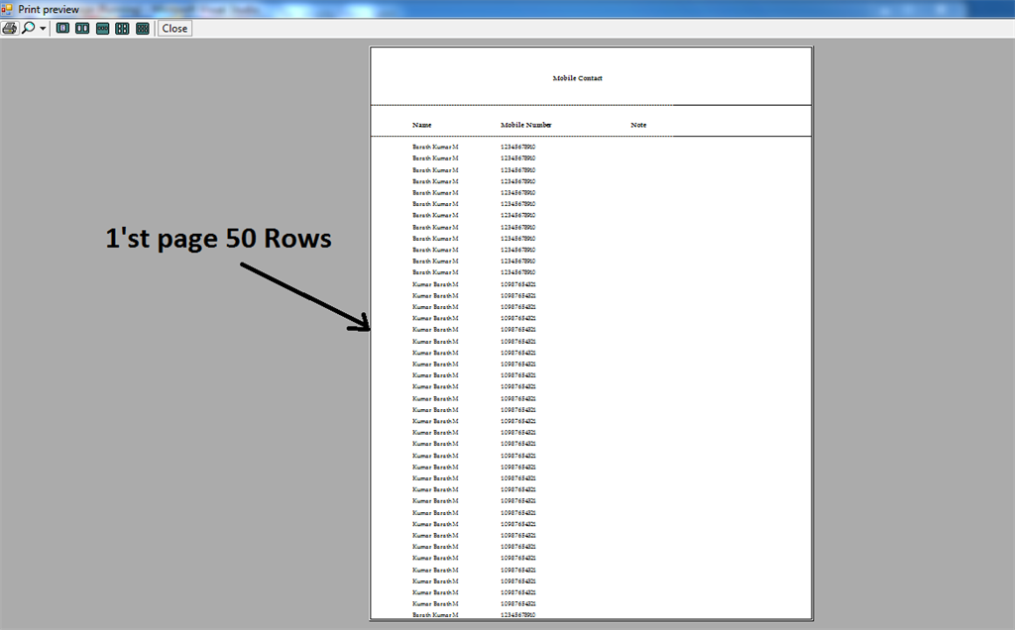Select the zoom magnifier tool
The image size is (1015, 630).
(28, 28)
